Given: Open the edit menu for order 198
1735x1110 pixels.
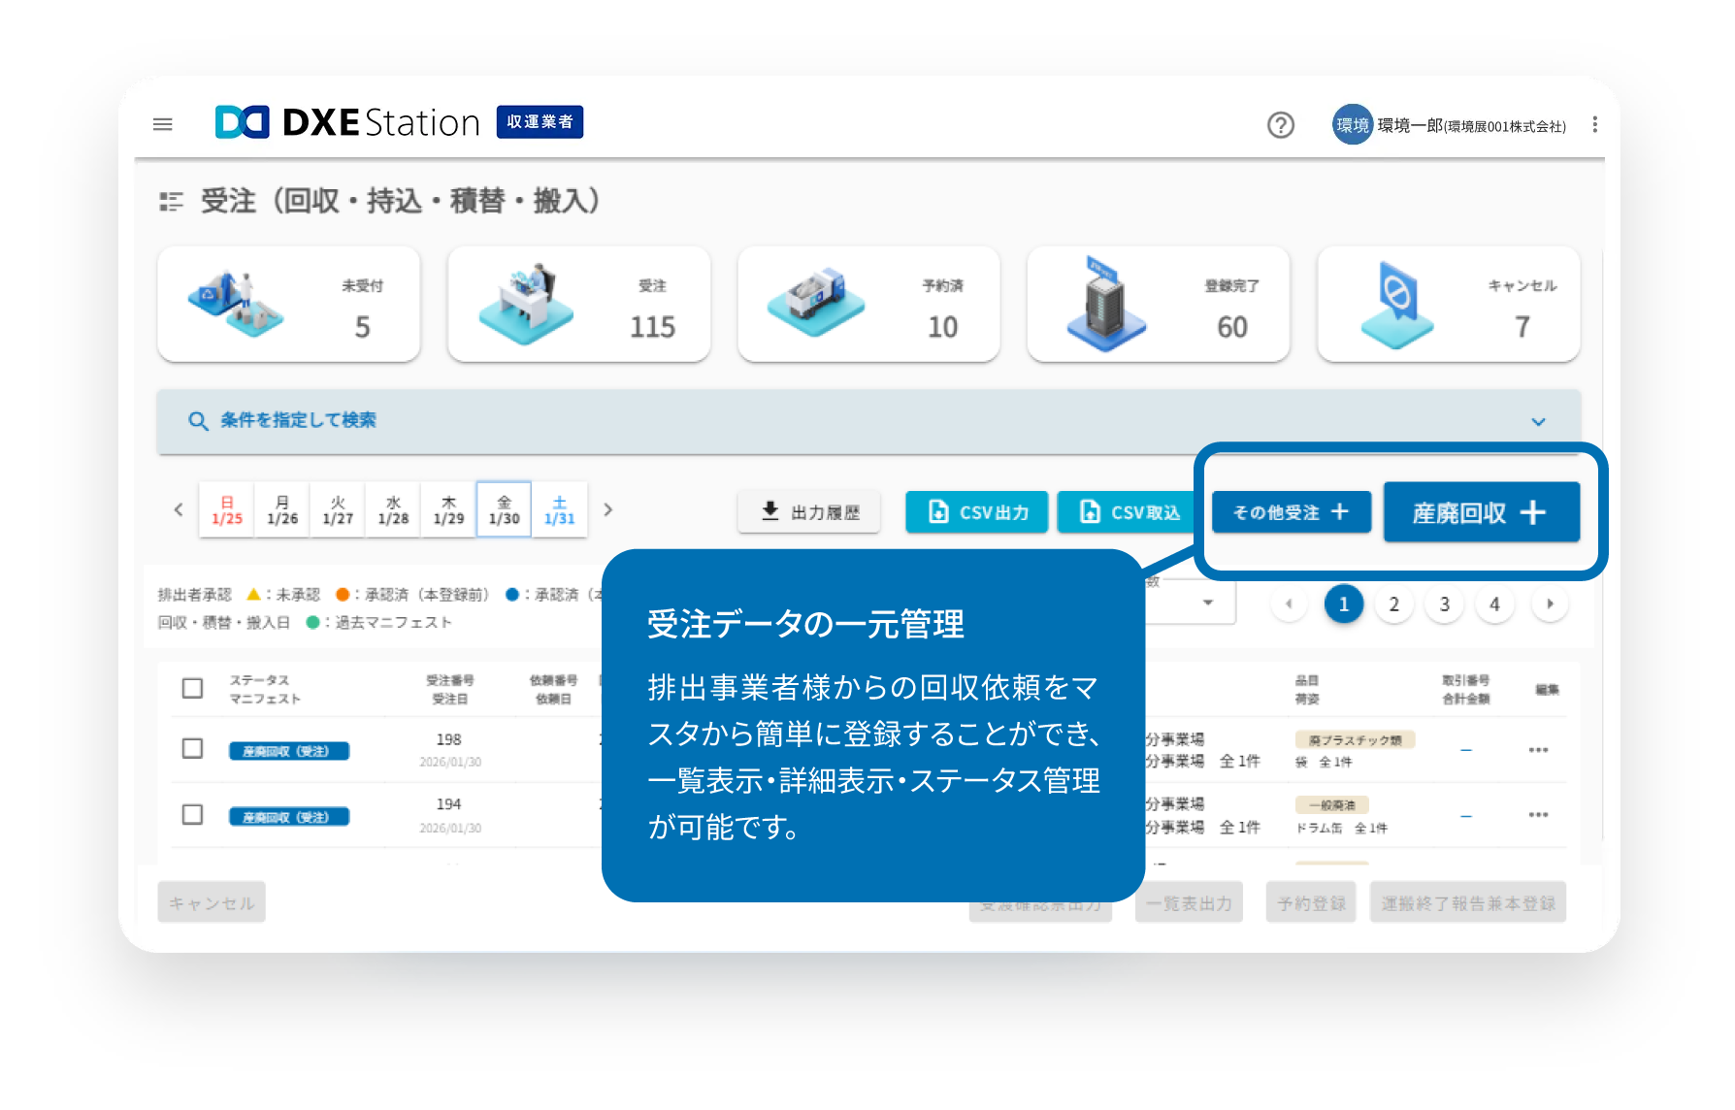Looking at the screenshot, I should coord(1538,750).
